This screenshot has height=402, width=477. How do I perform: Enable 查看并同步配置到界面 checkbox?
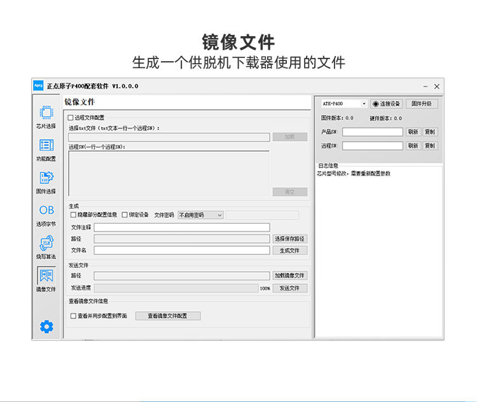pos(73,316)
